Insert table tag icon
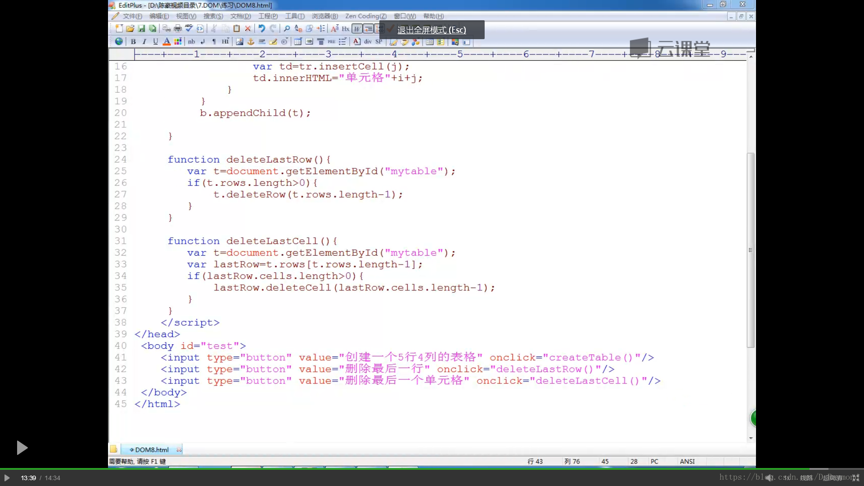864x486 pixels. pos(298,41)
